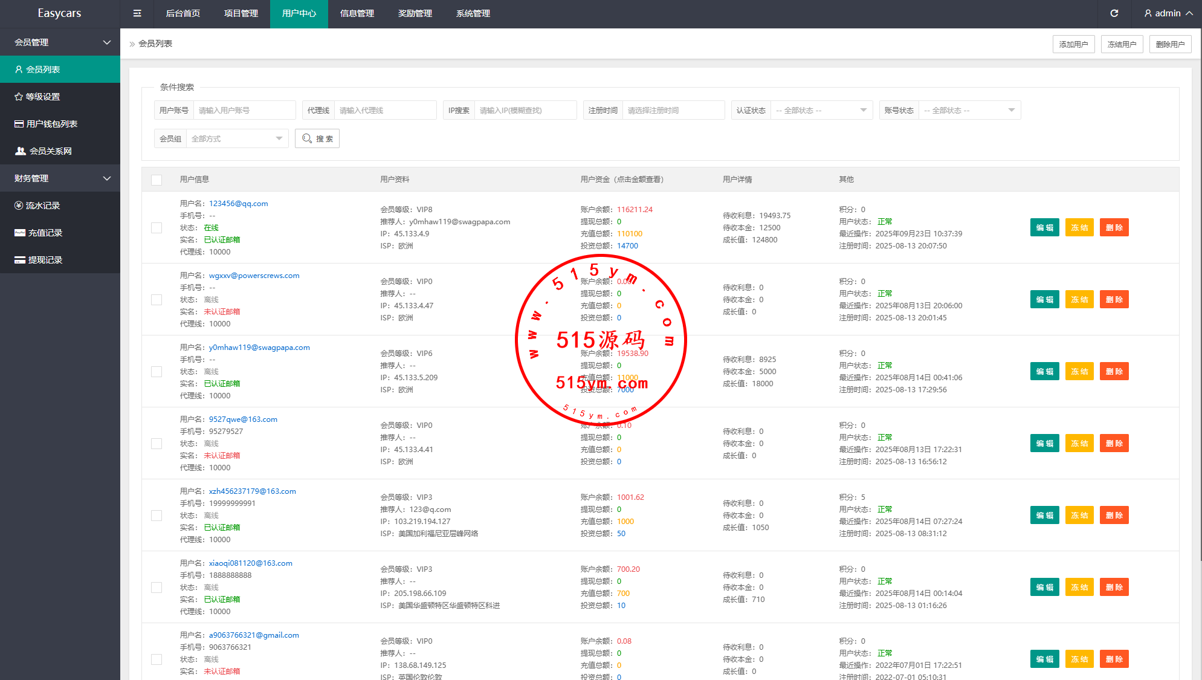Toggle the hamburger sidebar collapse icon

pos(137,13)
